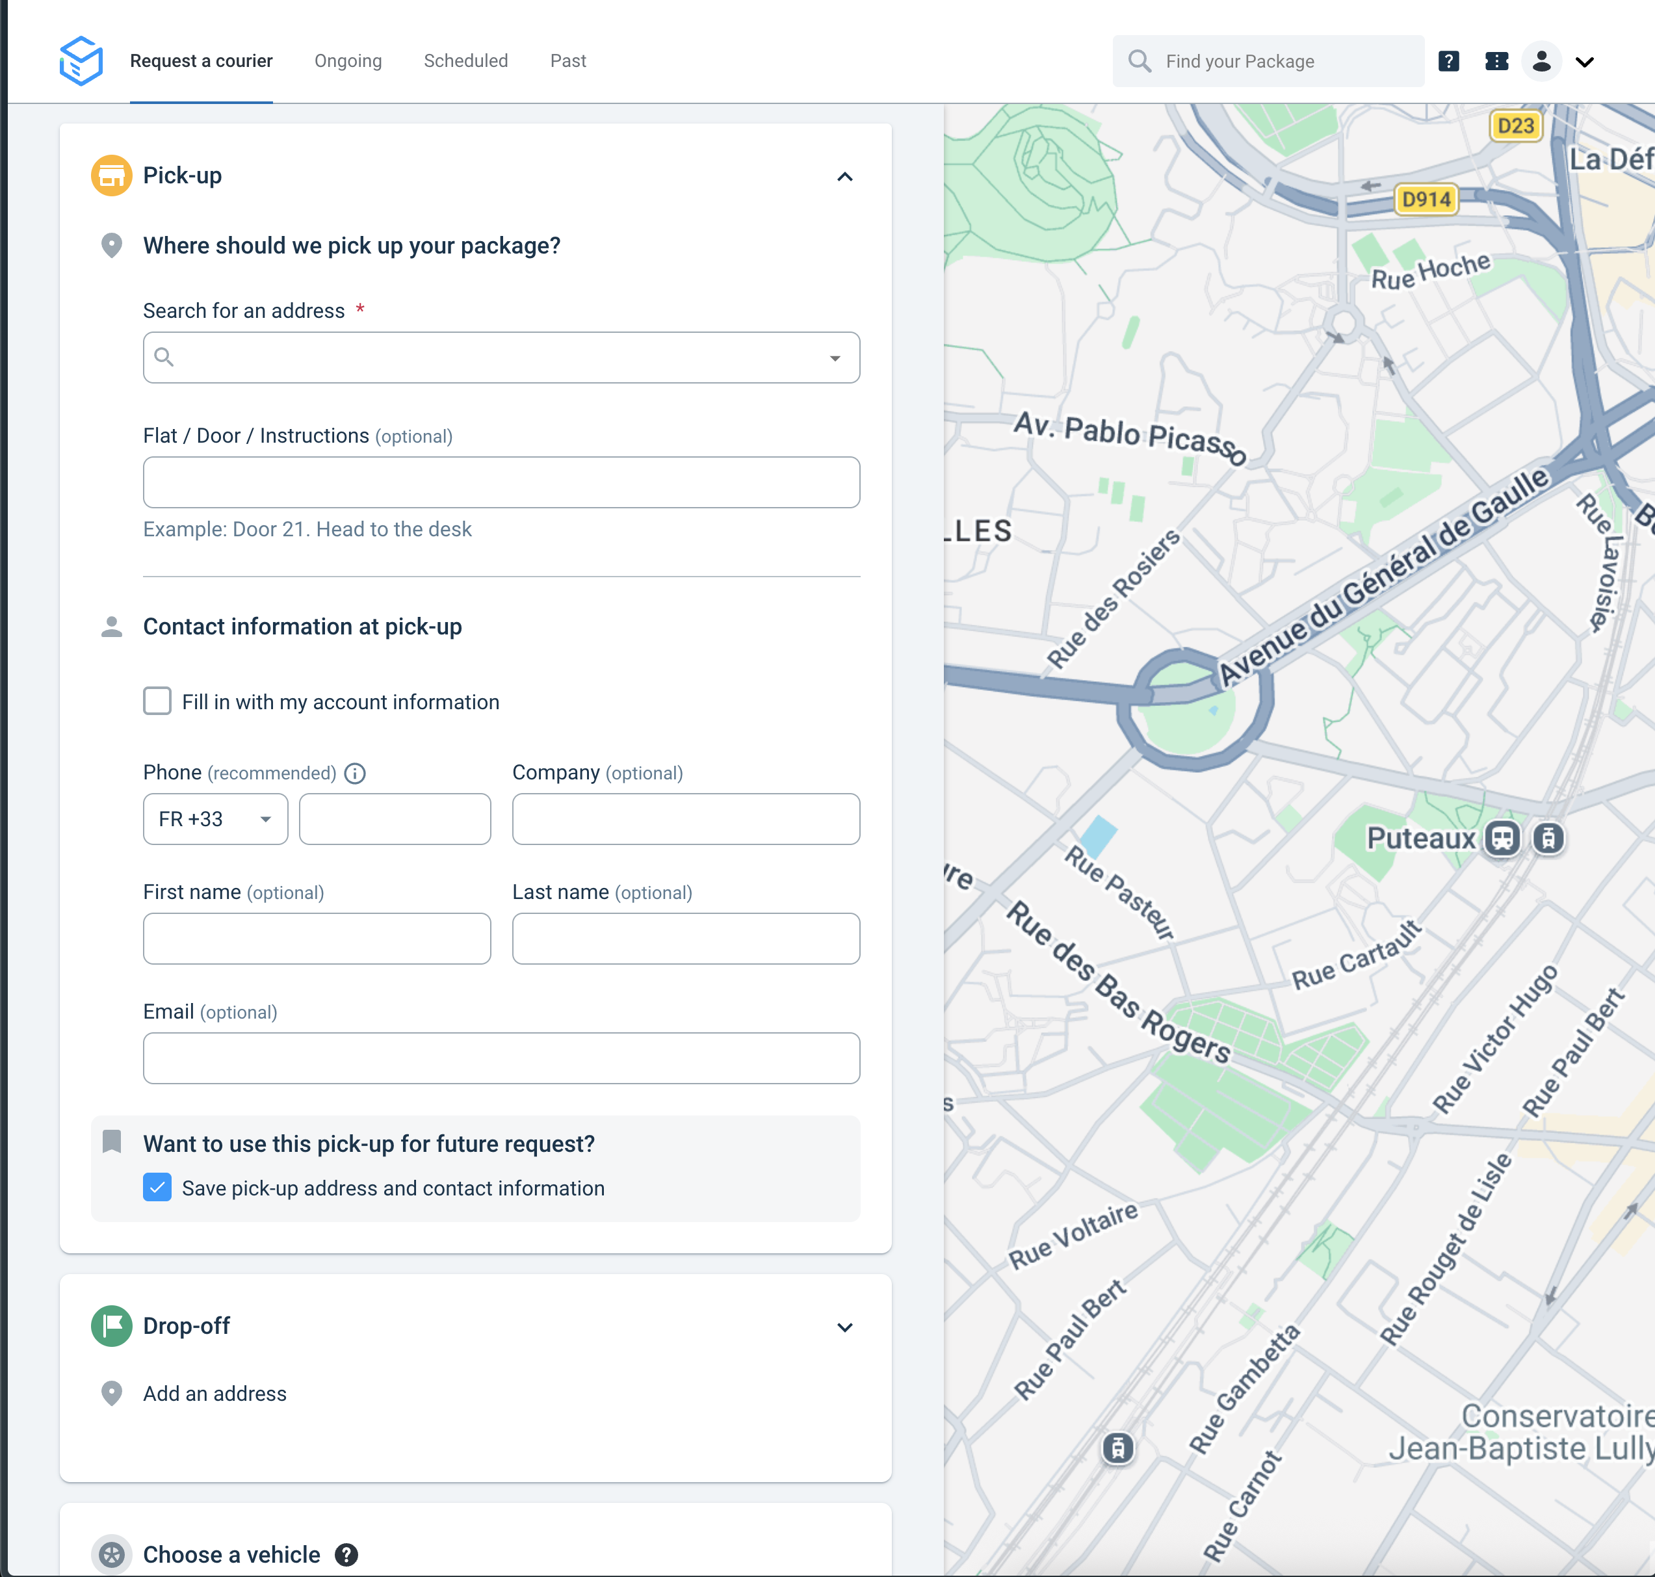Screen dimensions: 1655x1577
Task: Open the FR +33 country code dropdown
Action: (215, 819)
